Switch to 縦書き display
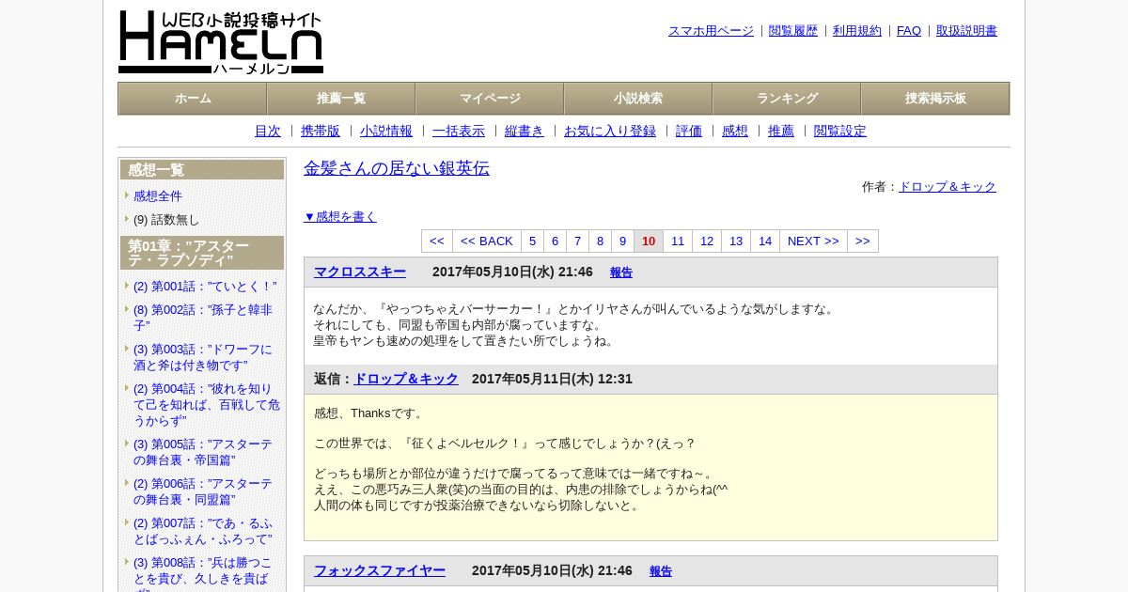Image resolution: width=1128 pixels, height=592 pixels. pyautogui.click(x=525, y=132)
